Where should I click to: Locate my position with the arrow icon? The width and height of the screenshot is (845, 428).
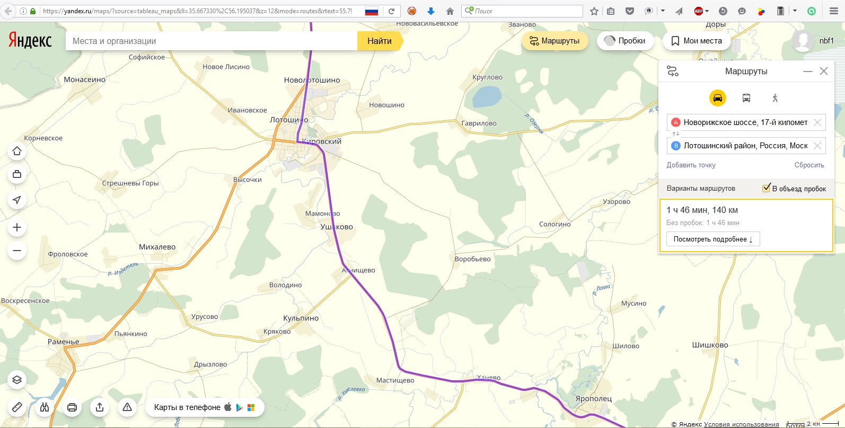17,200
